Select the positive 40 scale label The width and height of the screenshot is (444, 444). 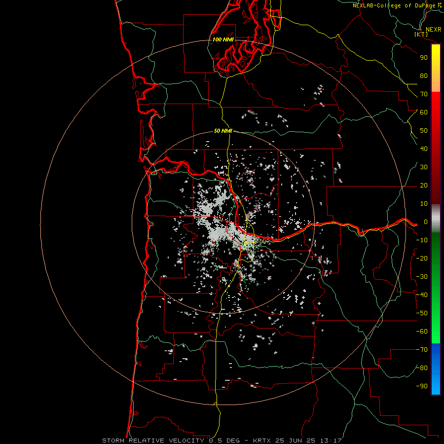click(x=424, y=149)
